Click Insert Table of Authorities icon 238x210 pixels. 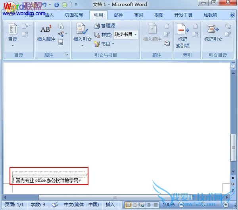tap(228, 26)
